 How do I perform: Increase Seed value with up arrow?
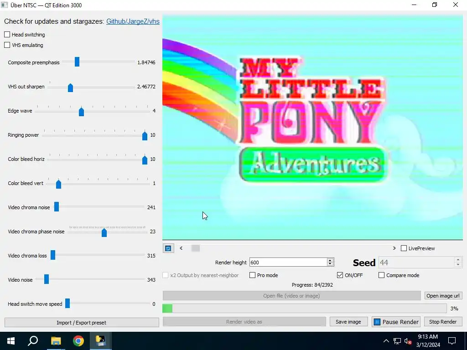458,260
